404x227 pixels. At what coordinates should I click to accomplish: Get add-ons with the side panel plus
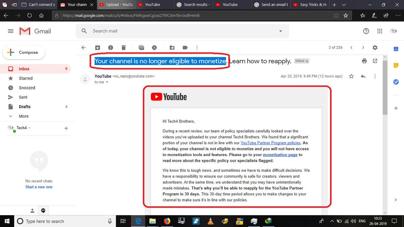pos(396,108)
